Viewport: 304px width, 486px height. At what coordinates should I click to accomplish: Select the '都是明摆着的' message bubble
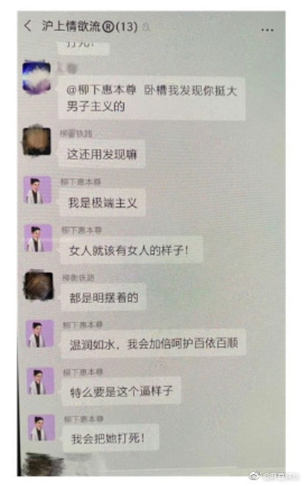(104, 298)
